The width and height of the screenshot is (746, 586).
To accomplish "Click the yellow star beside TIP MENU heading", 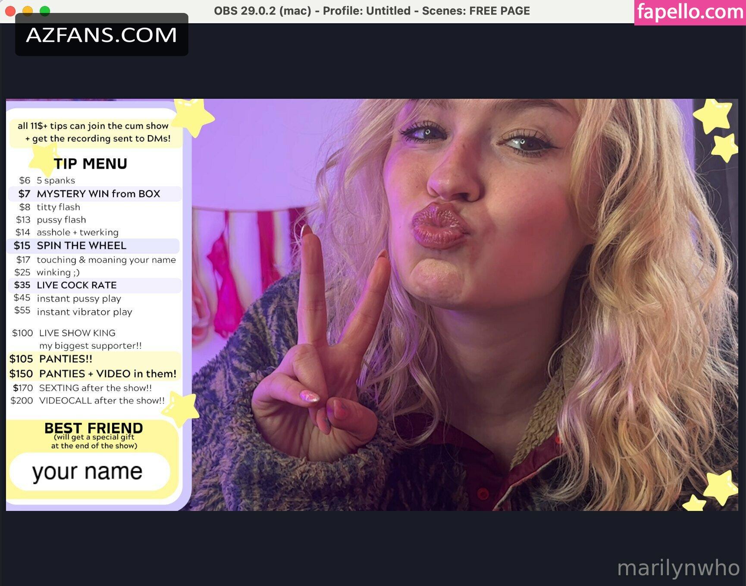I will click(43, 160).
